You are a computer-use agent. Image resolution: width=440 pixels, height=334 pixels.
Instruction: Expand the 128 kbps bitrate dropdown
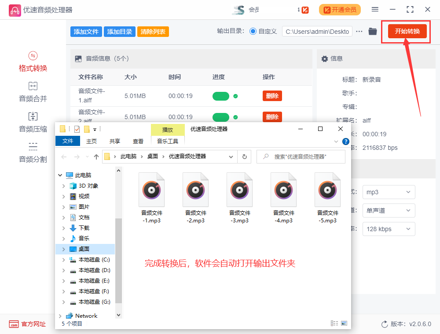coord(389,229)
